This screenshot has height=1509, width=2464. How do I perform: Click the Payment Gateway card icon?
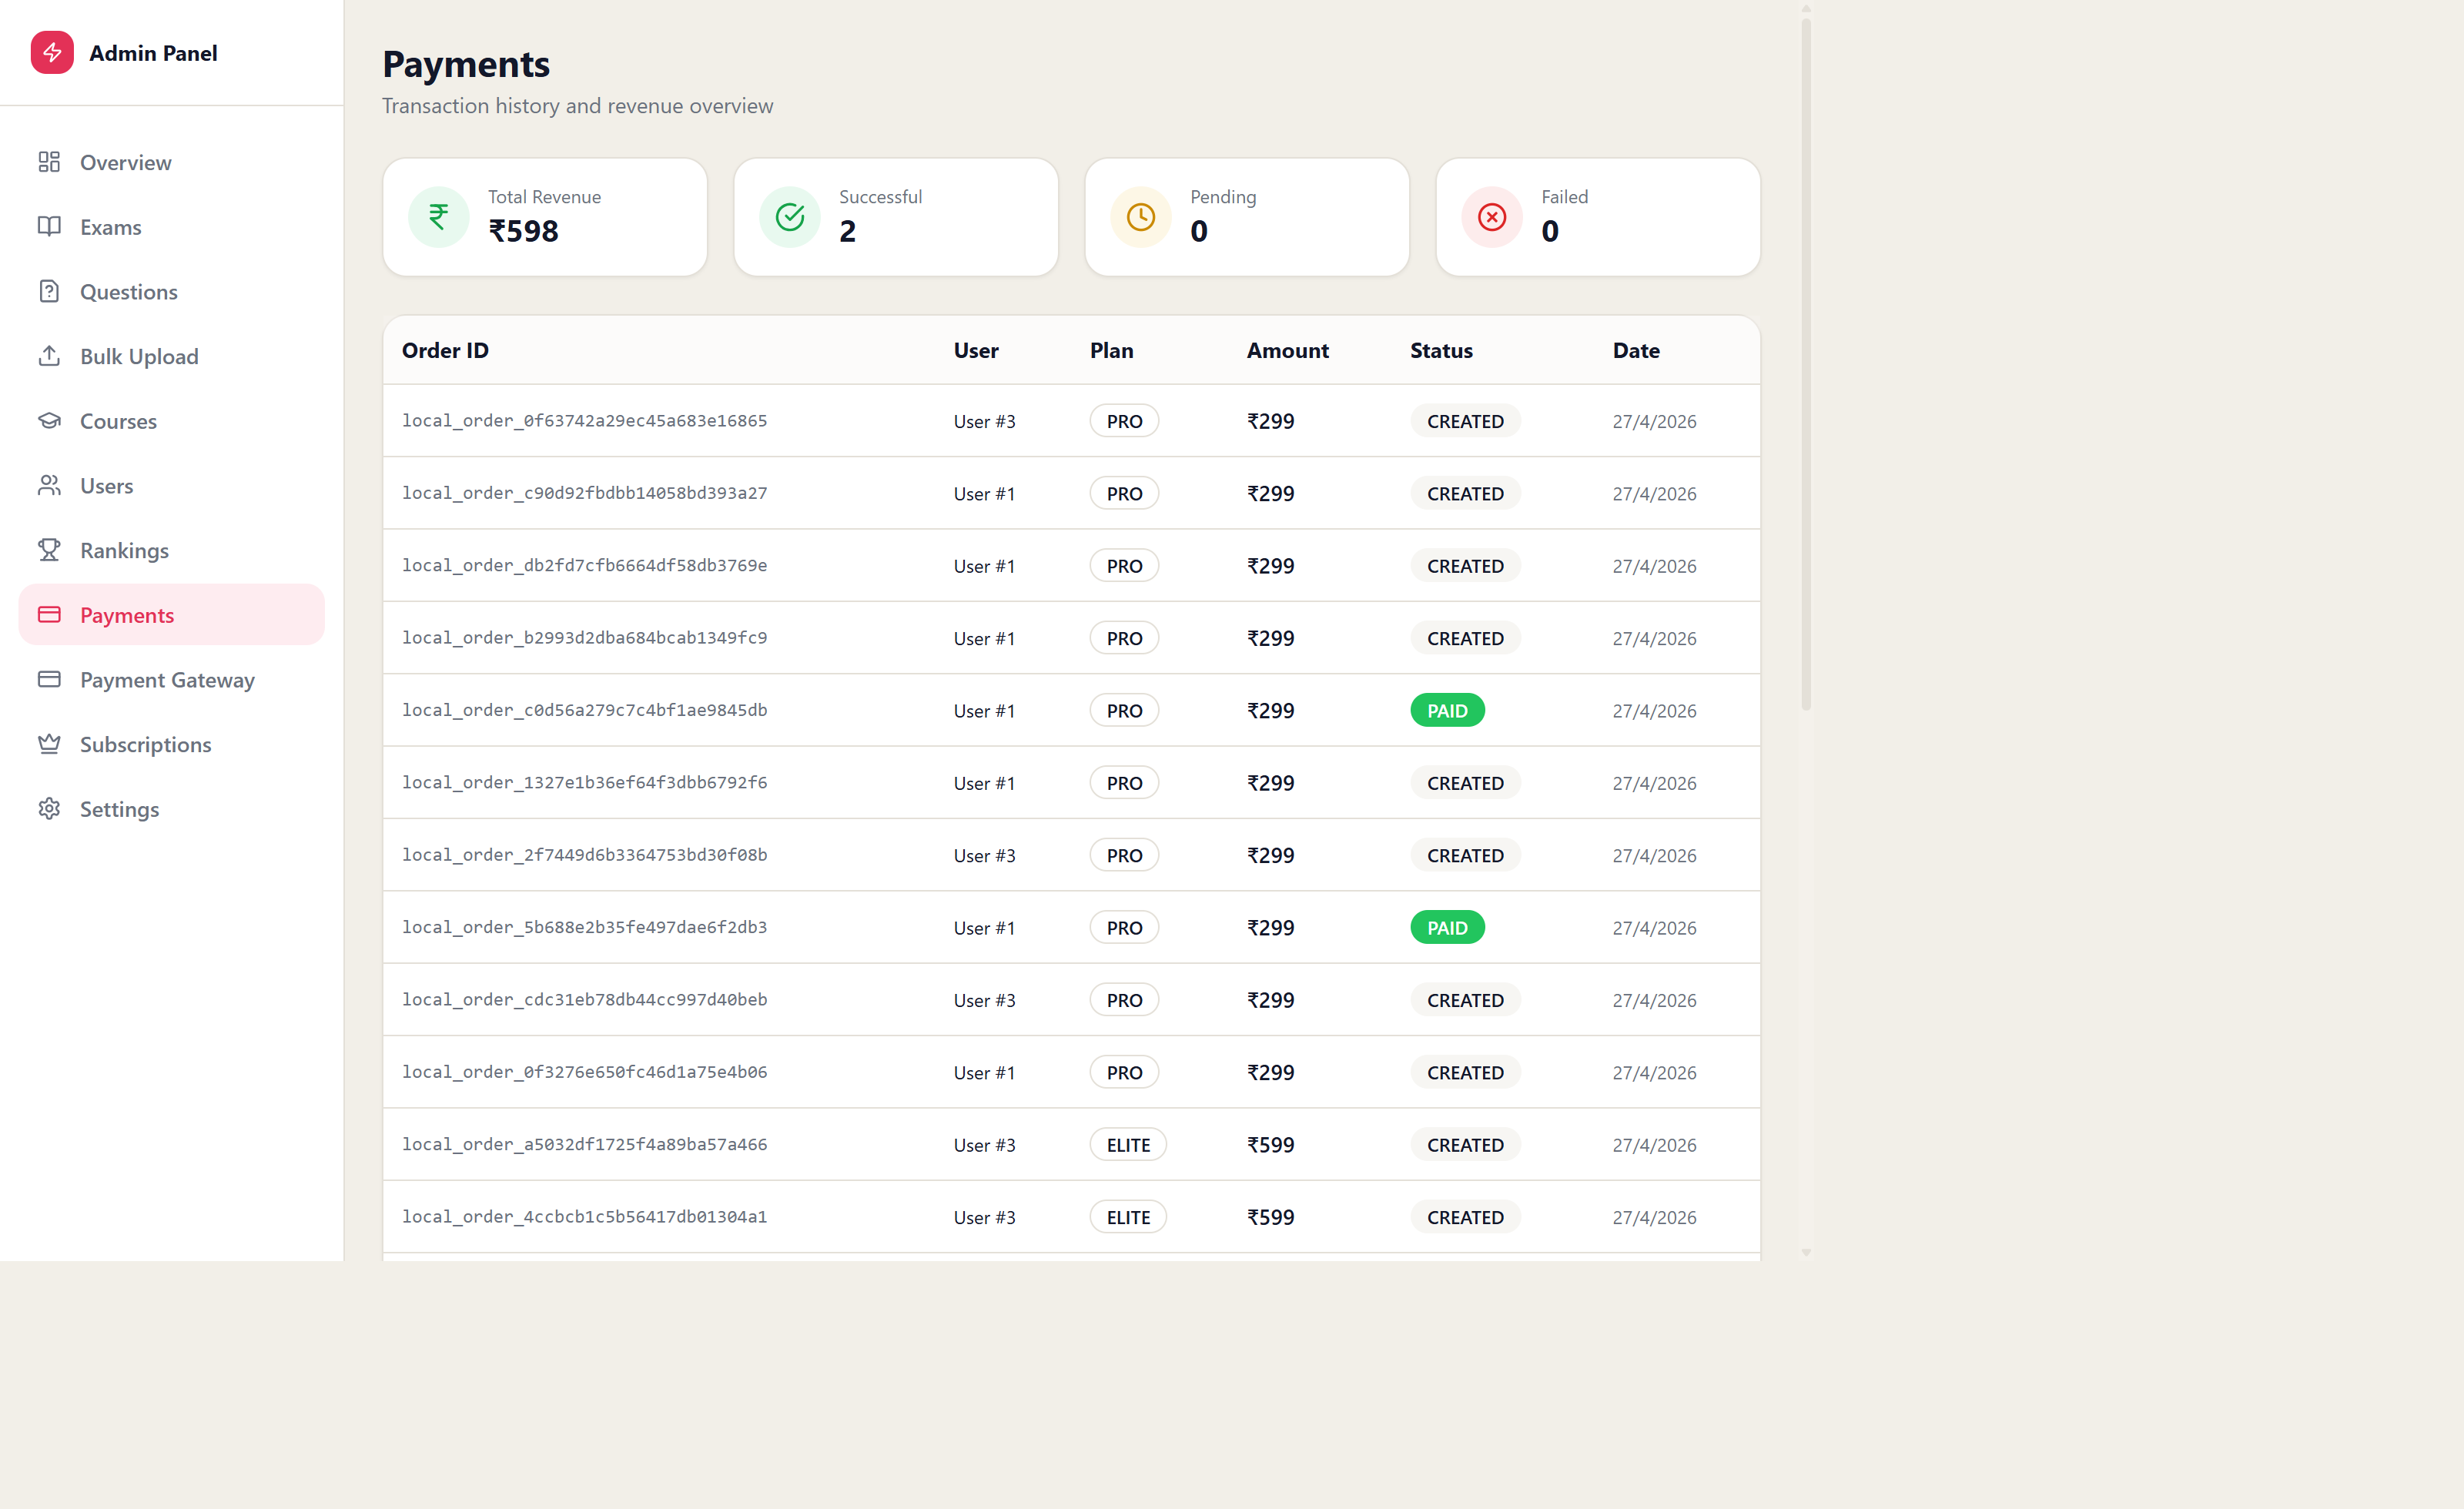[49, 679]
